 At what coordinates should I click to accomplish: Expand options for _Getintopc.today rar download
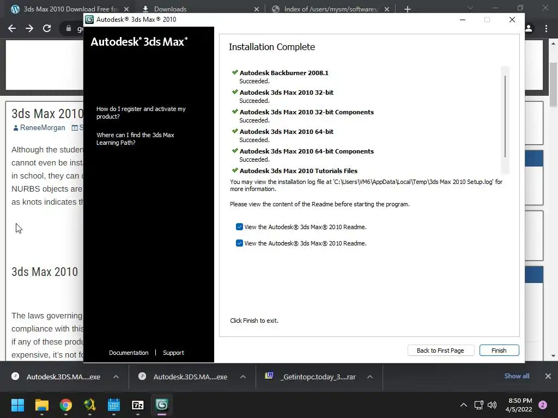pos(370,377)
